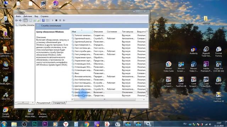Open Windows Explorer from the taskbar
The image size is (227, 127).
point(14,124)
